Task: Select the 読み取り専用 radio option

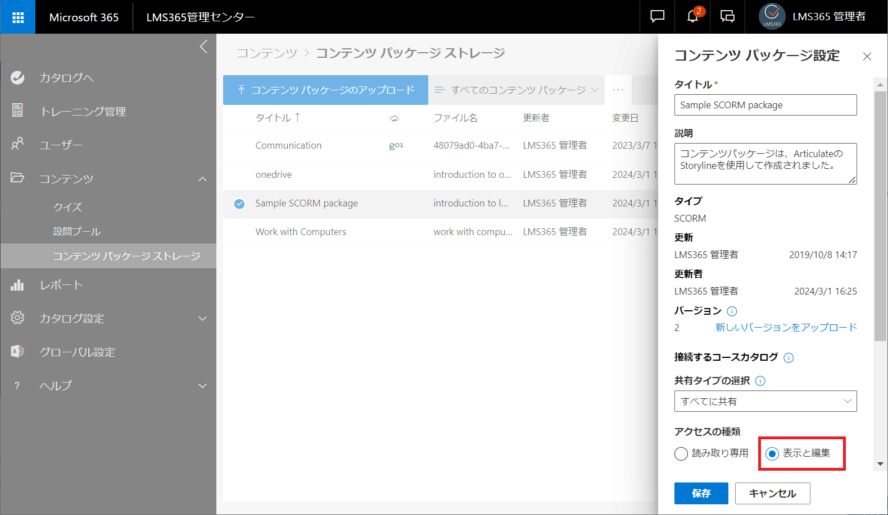Action: point(681,453)
